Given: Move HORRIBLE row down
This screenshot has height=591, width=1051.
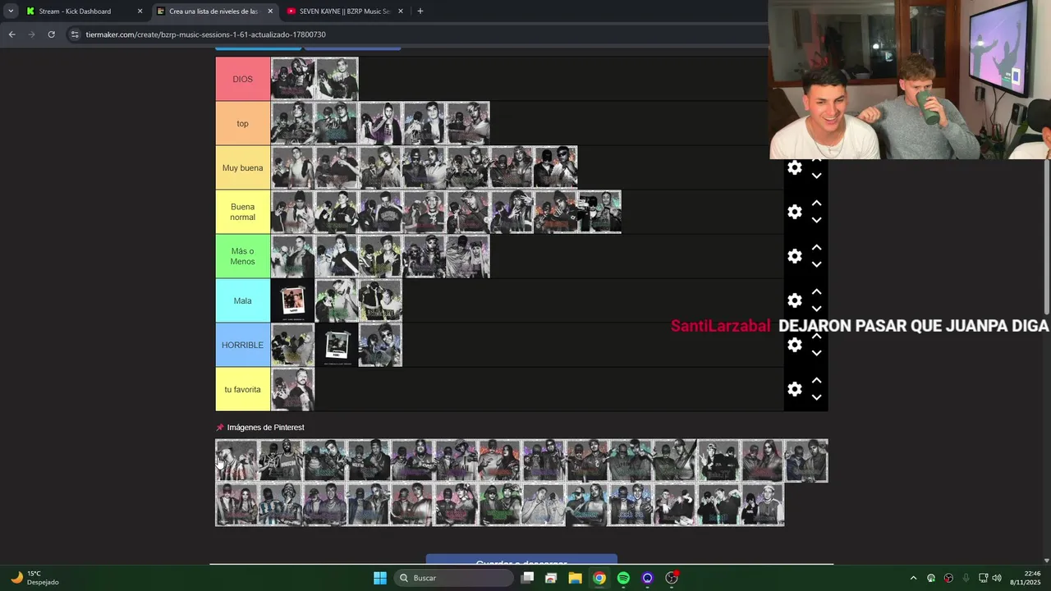Looking at the screenshot, I should pyautogui.click(x=816, y=353).
